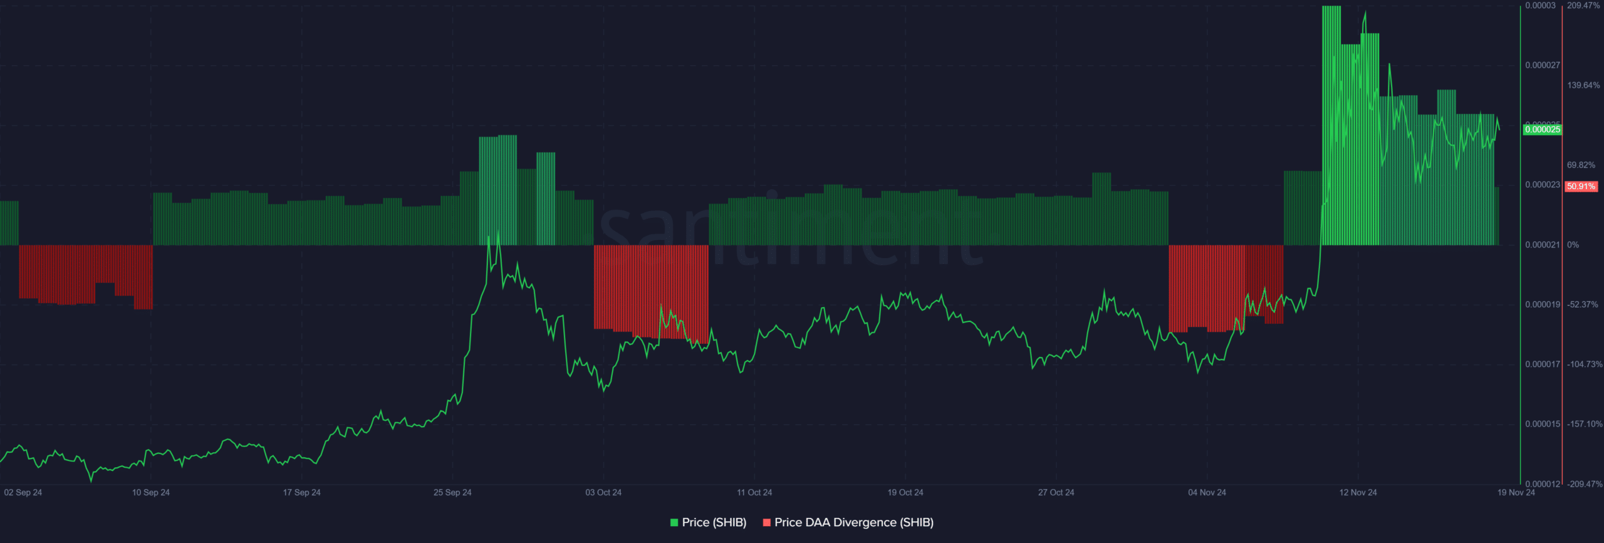Click the green 0.000025 current price label
The width and height of the screenshot is (1604, 543).
[x=1543, y=130]
